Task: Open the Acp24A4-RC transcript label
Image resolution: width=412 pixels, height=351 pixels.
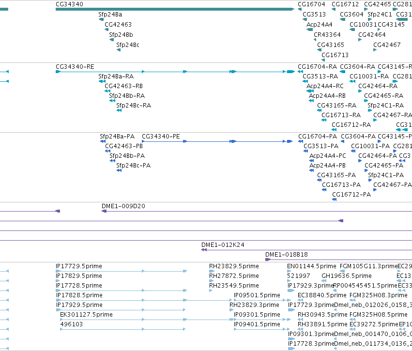Action: (325, 86)
